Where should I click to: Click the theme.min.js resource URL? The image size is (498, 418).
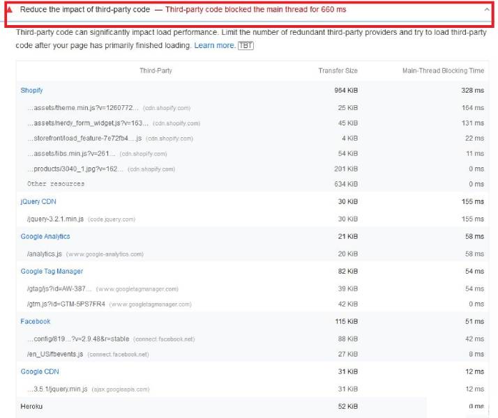(83, 108)
